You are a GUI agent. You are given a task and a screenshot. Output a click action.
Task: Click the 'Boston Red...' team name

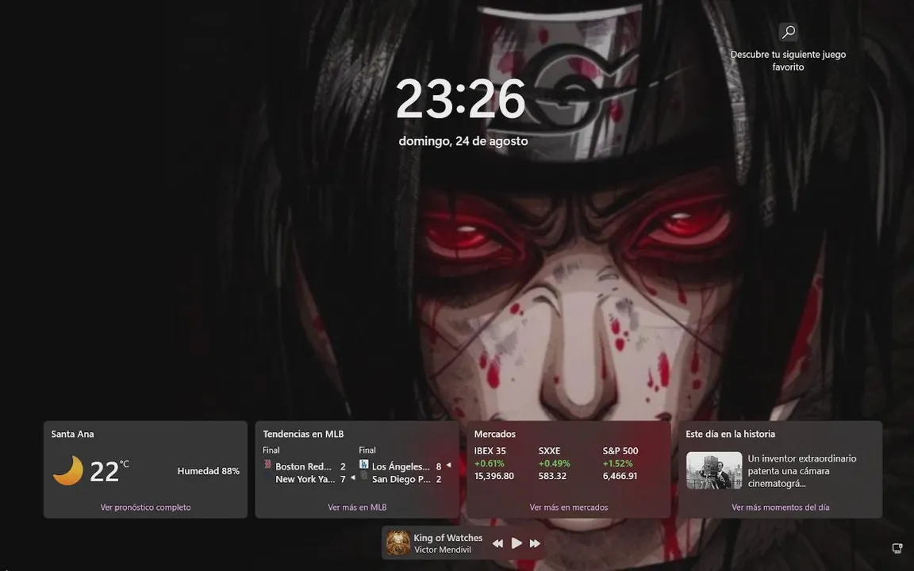coord(303,466)
